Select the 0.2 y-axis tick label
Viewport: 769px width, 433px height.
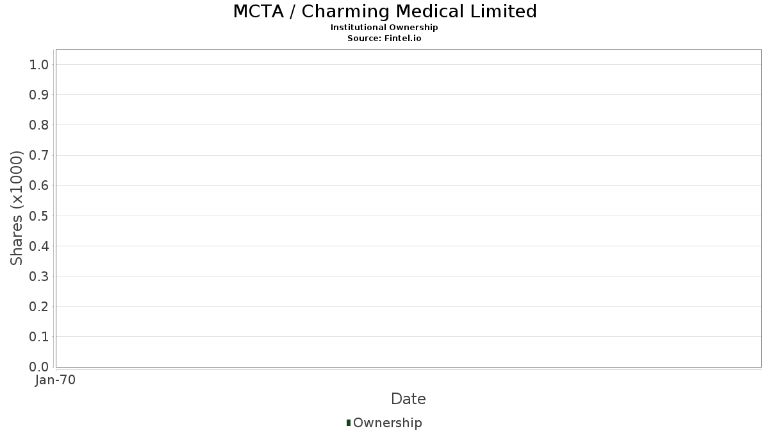pyautogui.click(x=39, y=307)
